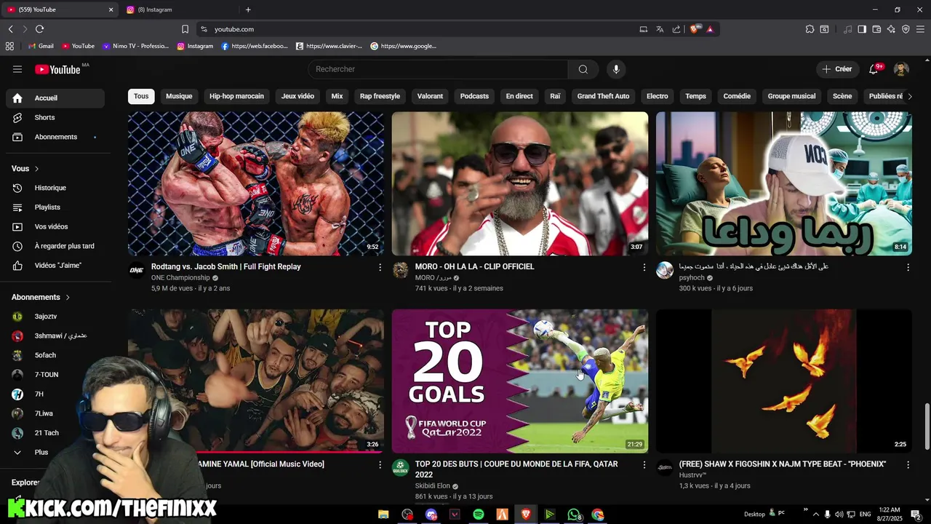Select the Musique filter chip
931x524 pixels.
(179, 96)
